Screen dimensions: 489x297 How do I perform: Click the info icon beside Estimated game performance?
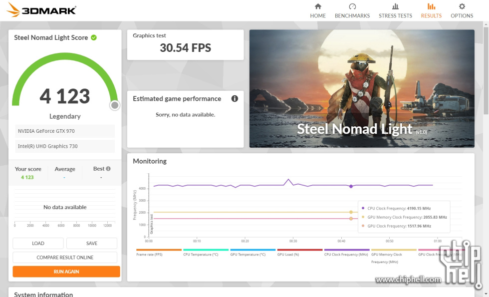coord(235,99)
